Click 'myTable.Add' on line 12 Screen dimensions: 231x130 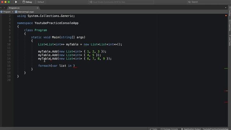(x=48, y=51)
